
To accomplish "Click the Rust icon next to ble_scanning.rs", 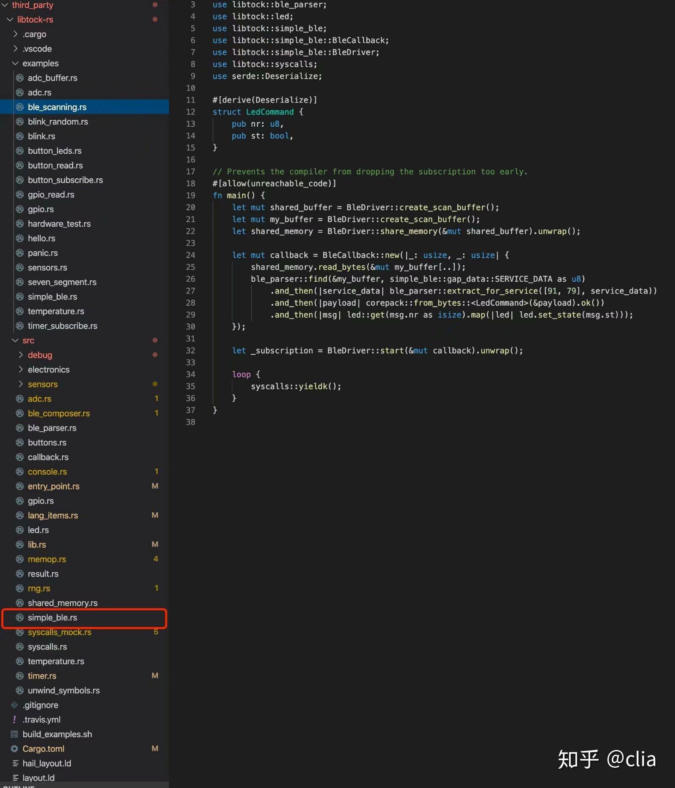I will tap(20, 107).
